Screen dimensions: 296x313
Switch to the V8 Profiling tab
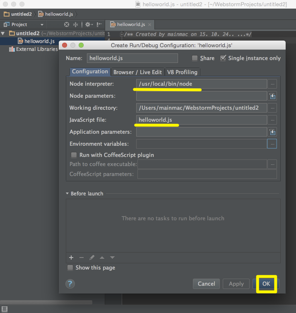point(182,72)
